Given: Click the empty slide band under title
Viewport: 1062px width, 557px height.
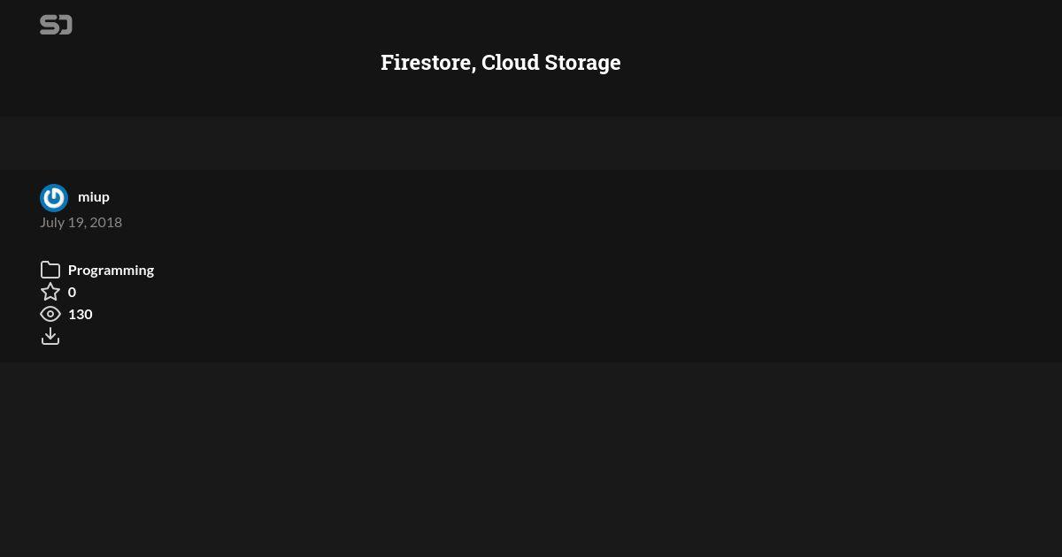Looking at the screenshot, I should coord(531,143).
